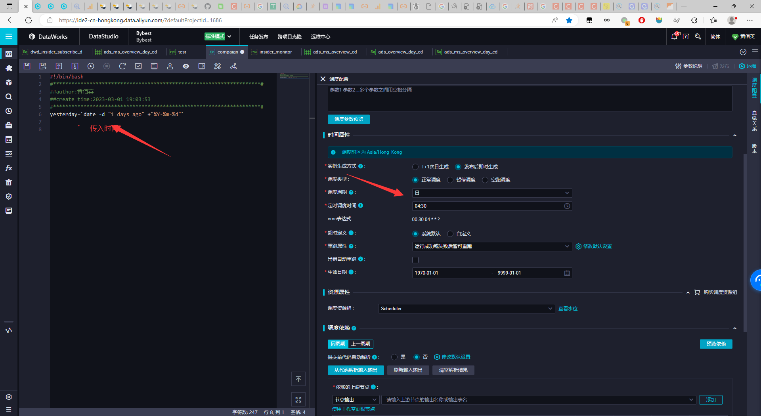
Task: Close the 调度配置 panel with X
Action: (x=323, y=79)
